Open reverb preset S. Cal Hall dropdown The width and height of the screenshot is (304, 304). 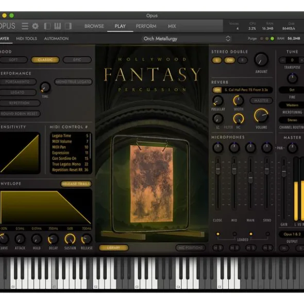tap(246, 90)
